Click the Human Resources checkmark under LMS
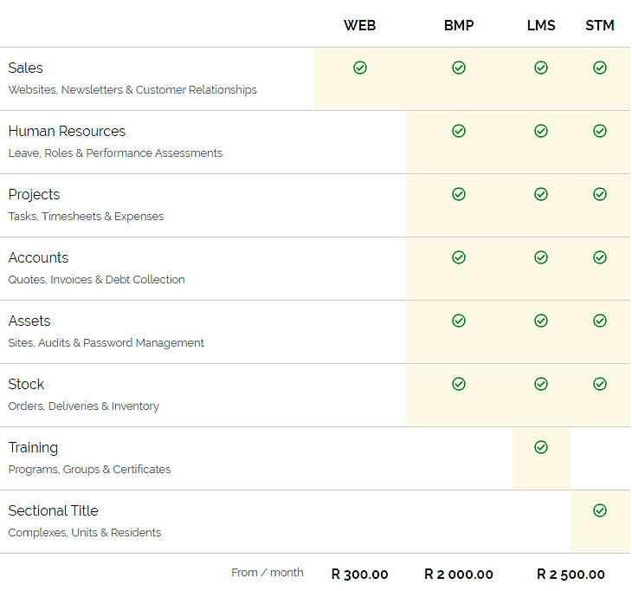 [541, 131]
